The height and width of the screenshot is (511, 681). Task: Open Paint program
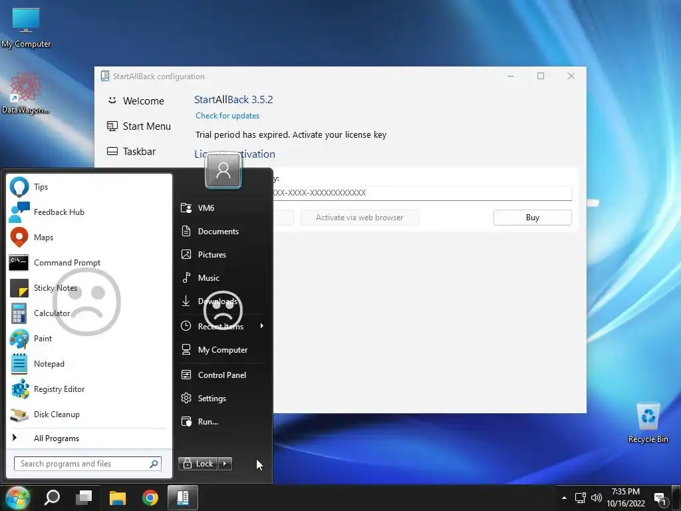tap(89, 338)
